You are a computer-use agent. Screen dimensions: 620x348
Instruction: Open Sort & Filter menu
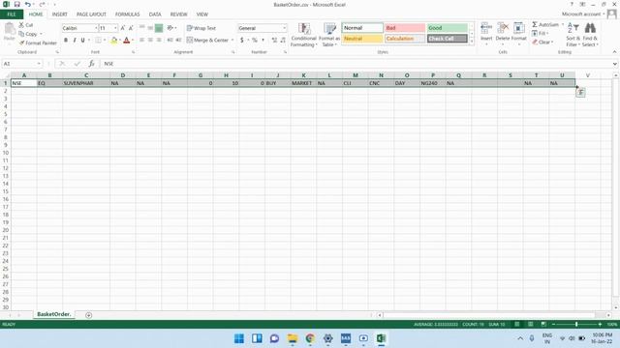(x=573, y=35)
